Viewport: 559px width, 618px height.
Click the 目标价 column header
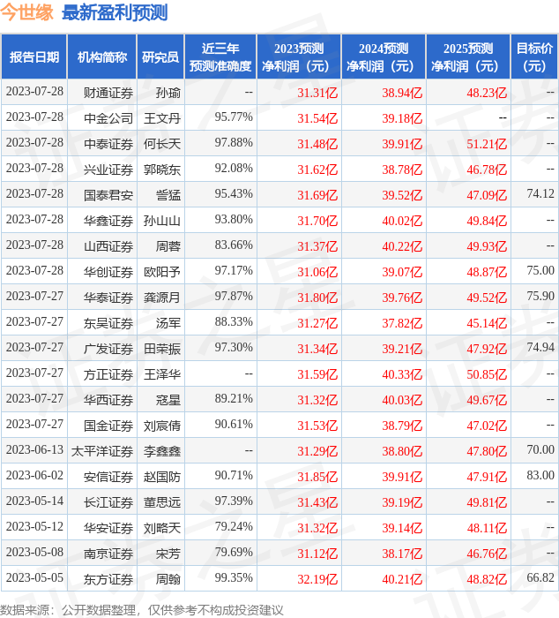pos(534,57)
